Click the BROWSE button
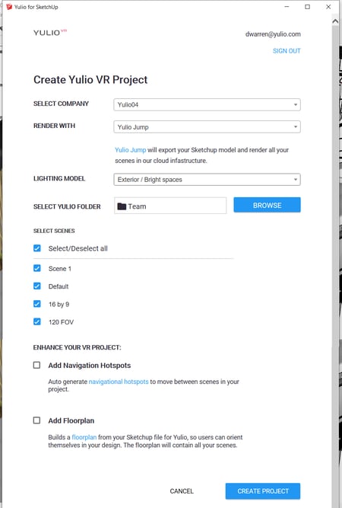Screen dimensions: 342x508 coord(267,205)
